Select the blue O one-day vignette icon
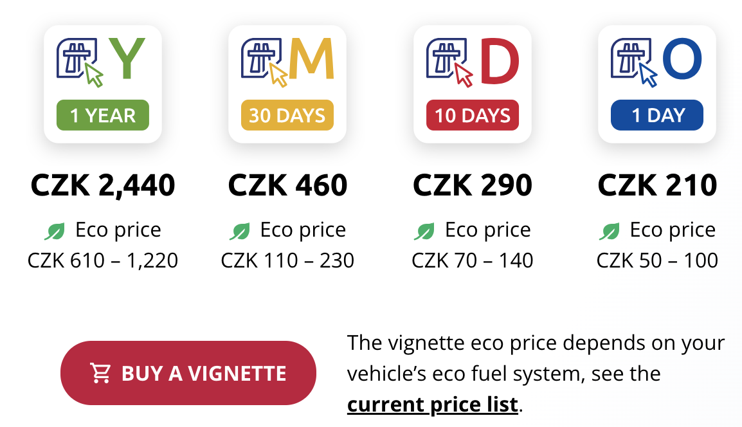 pos(656,62)
